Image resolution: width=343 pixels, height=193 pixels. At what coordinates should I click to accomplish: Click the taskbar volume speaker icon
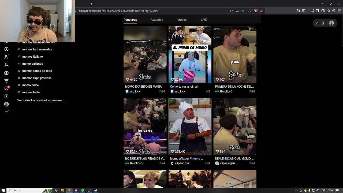coord(318,190)
